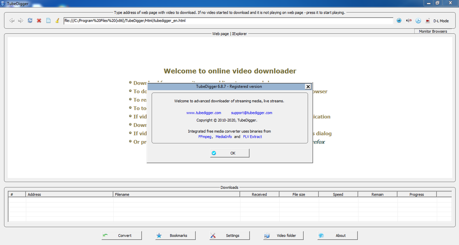Click the red video camera record icon
The width and height of the screenshot is (459, 245).
click(x=427, y=21)
